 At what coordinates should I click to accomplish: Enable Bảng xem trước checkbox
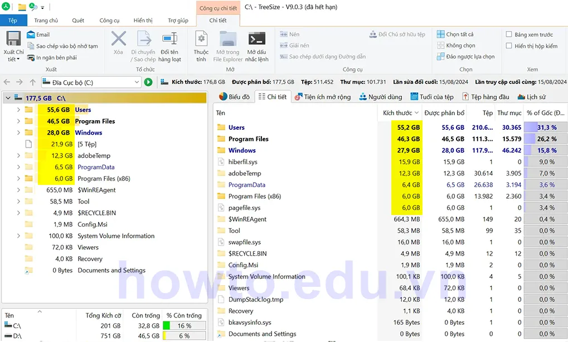tap(508, 35)
